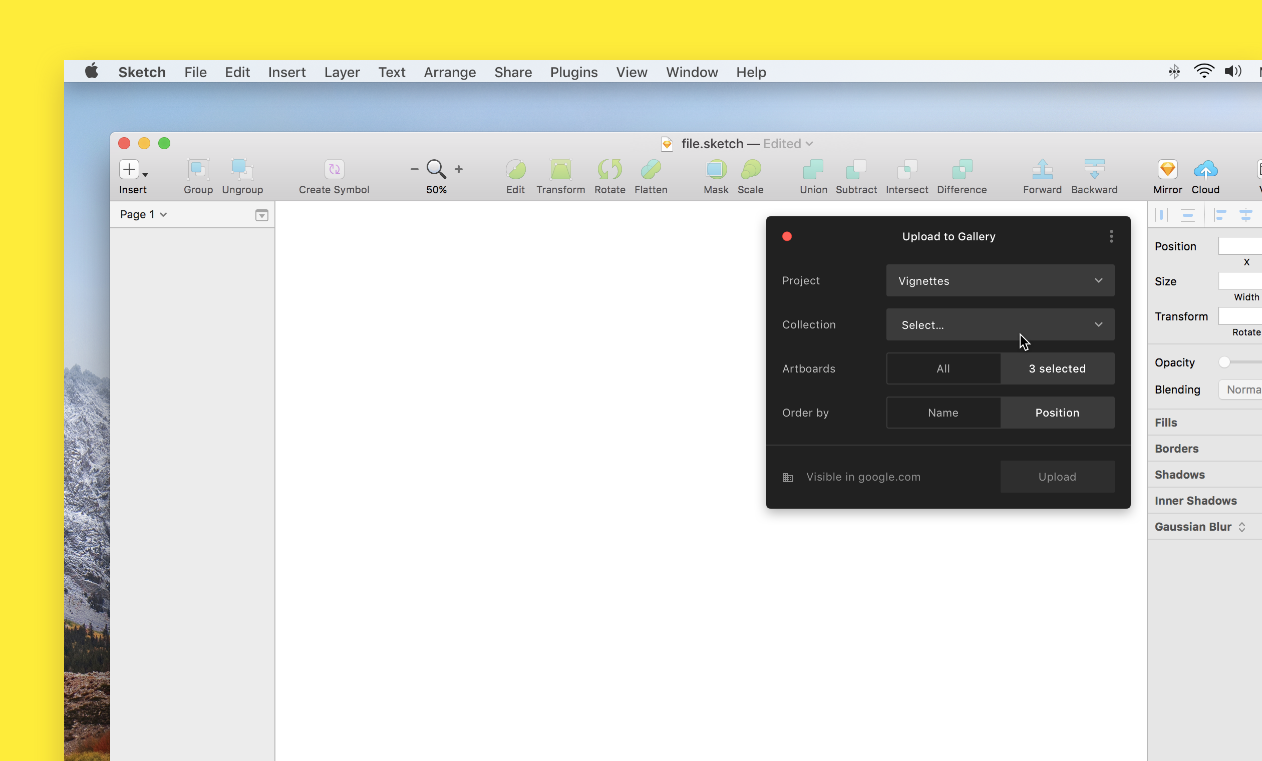Open the Upload to Gallery more options menu
Screen dimensions: 1262x761
(x=1111, y=236)
